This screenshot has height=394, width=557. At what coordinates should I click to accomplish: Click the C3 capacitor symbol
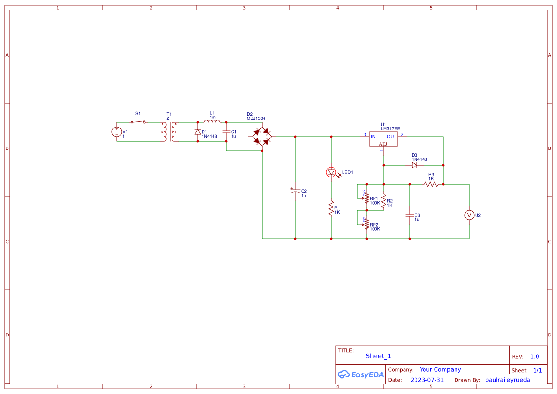[409, 215]
